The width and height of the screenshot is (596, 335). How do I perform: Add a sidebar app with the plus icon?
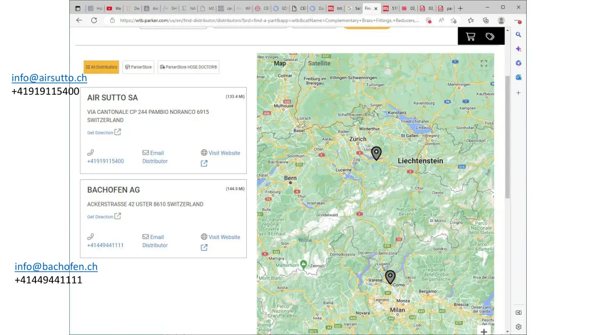(519, 92)
